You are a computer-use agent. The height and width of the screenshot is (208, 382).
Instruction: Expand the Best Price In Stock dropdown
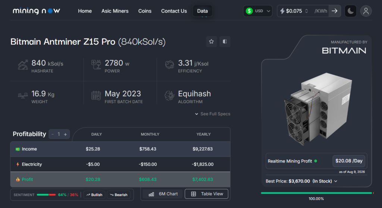point(301,181)
